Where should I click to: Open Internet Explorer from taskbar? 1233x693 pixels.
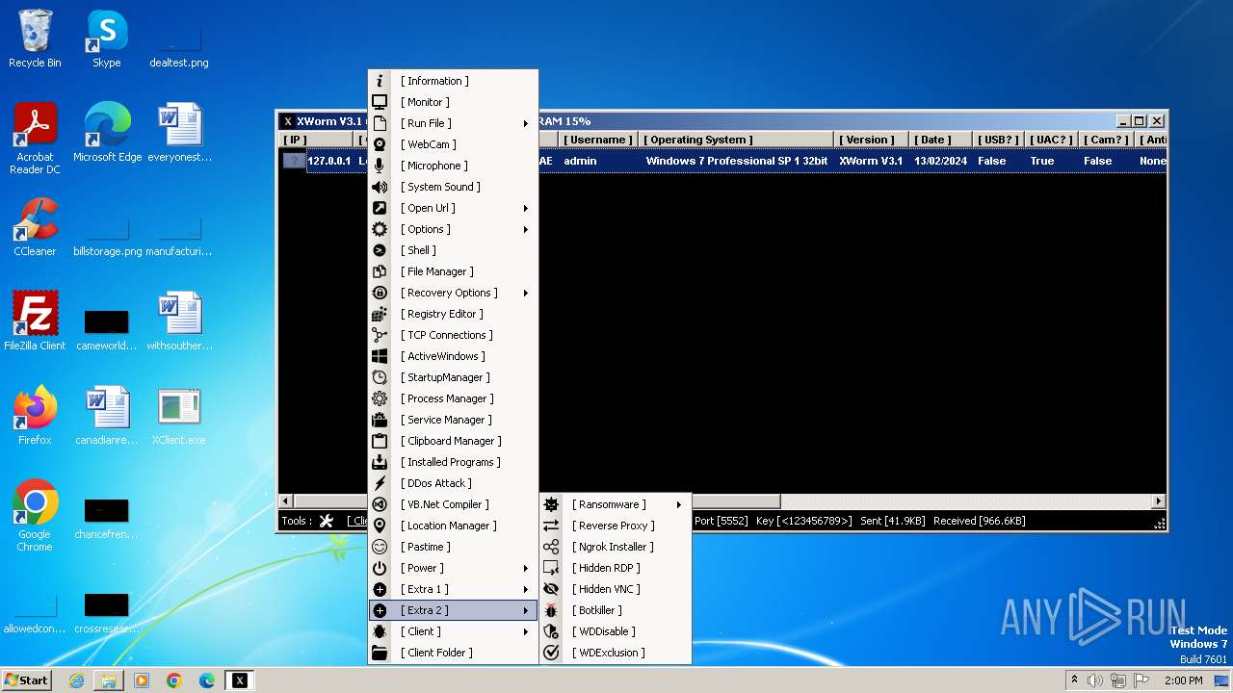point(76,680)
